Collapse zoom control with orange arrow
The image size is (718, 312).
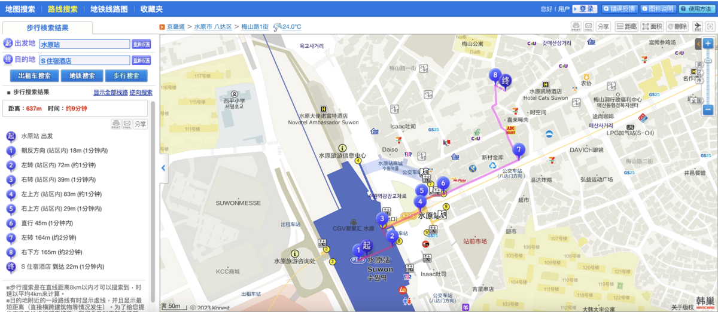[698, 44]
